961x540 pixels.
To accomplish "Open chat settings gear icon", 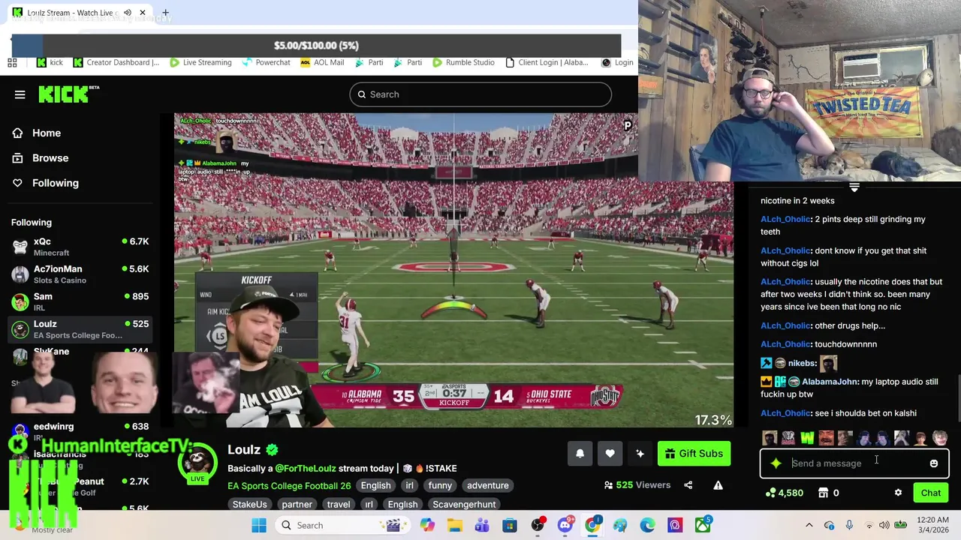I will pyautogui.click(x=898, y=493).
